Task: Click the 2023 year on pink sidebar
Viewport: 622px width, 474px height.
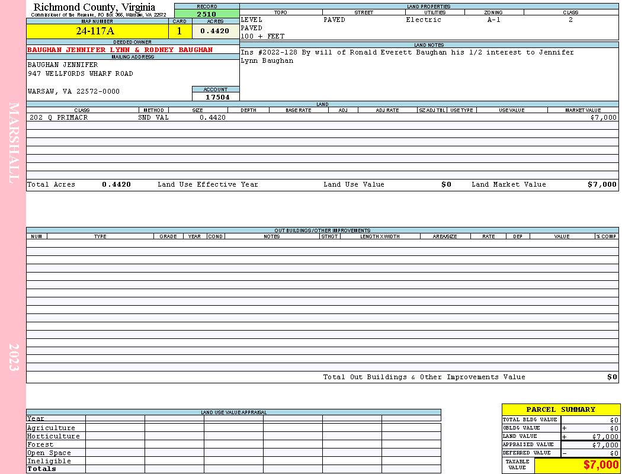Action: (x=14, y=357)
